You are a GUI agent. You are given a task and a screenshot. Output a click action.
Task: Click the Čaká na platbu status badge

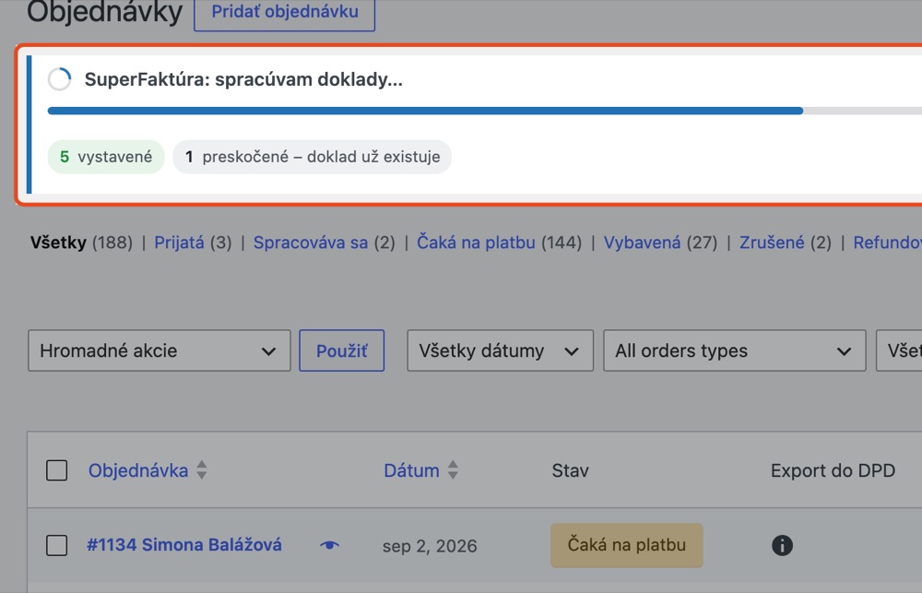(x=627, y=545)
